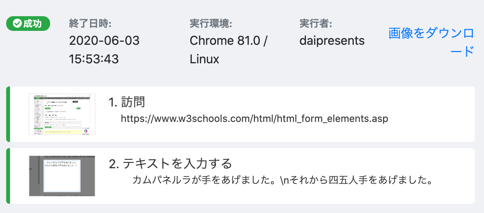
Task: Click the 実行者 label
Action: pos(316,24)
